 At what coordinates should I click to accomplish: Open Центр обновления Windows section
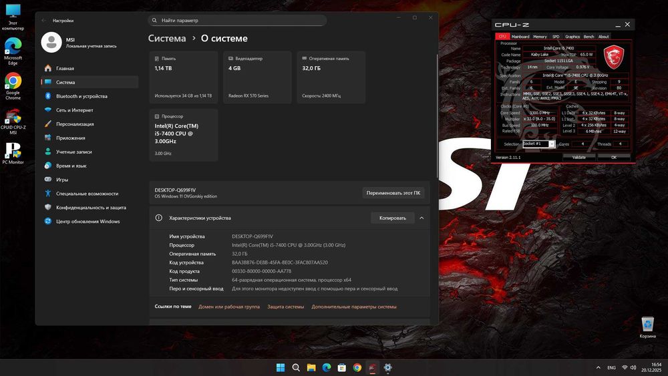click(x=90, y=222)
